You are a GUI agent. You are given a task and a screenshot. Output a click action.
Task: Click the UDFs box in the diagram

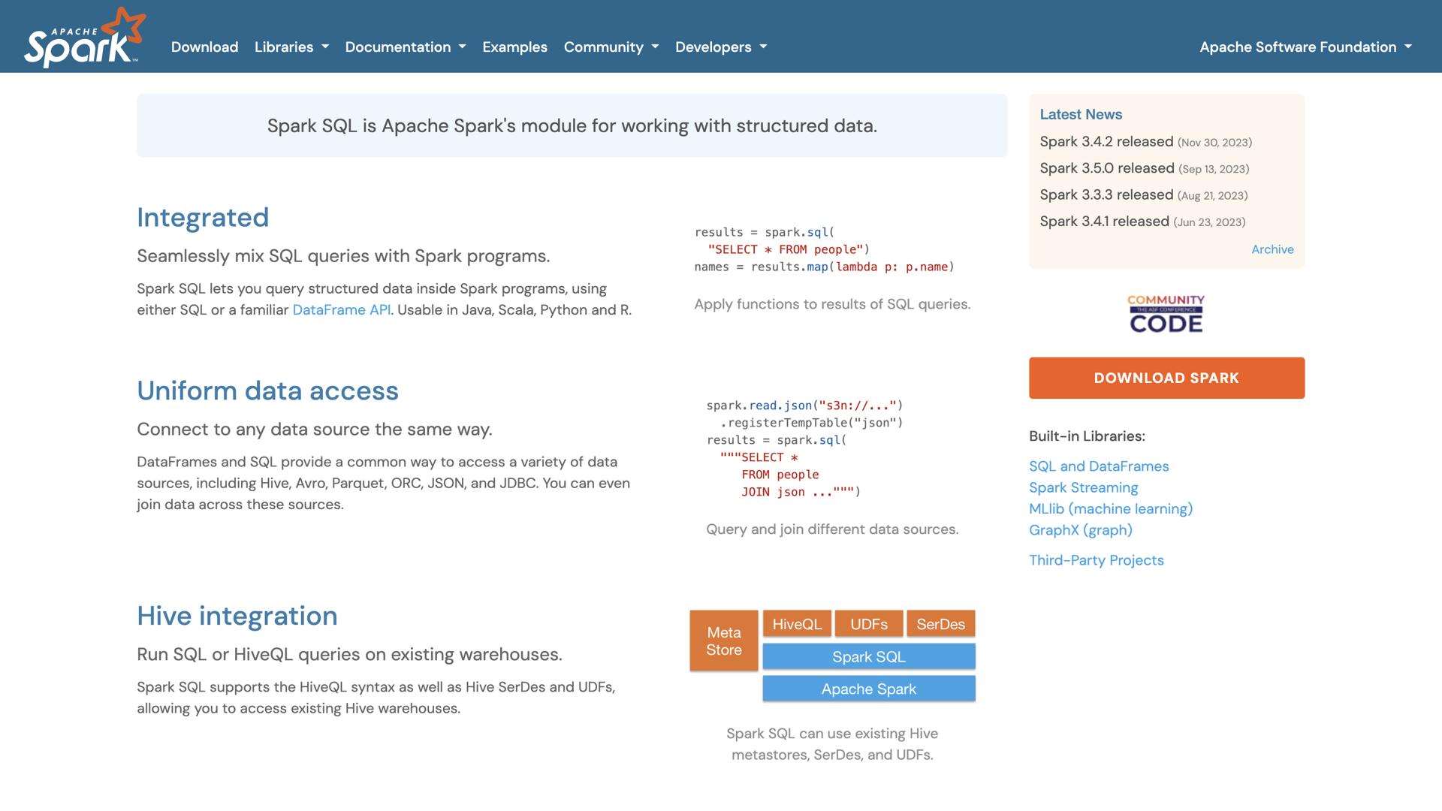point(868,623)
